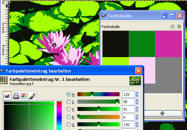Screen dimensions: 187x130
Task: Click the R value input field
Action: 129,117
